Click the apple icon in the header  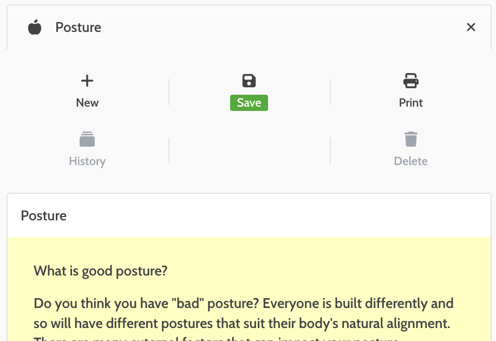point(35,27)
